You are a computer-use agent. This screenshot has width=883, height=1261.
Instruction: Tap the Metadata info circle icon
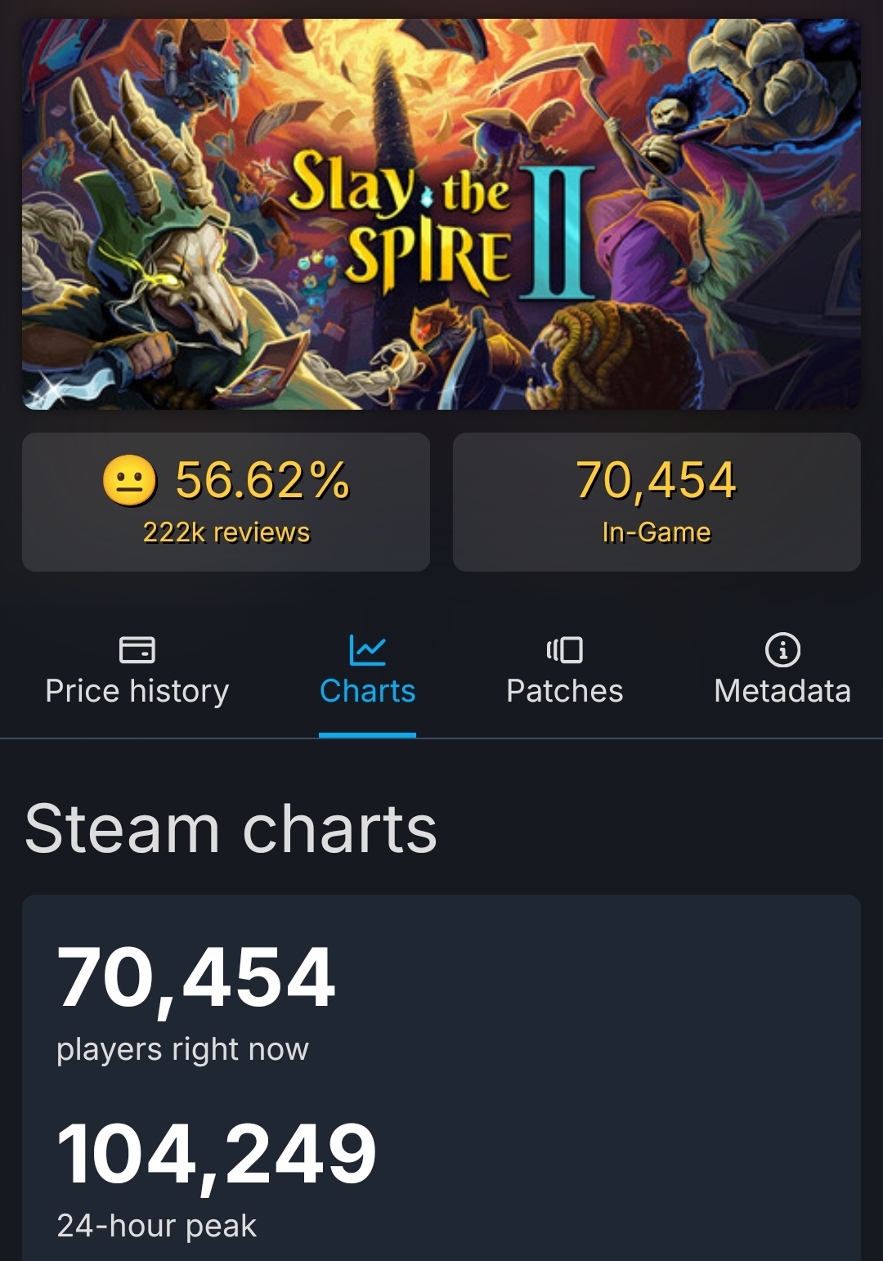[x=782, y=650]
